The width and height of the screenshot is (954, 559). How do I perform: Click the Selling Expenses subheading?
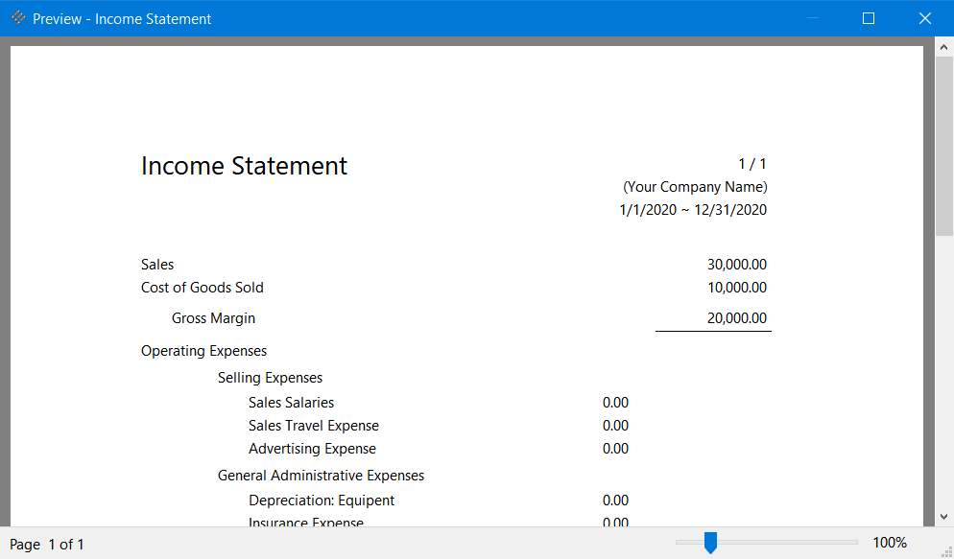270,378
